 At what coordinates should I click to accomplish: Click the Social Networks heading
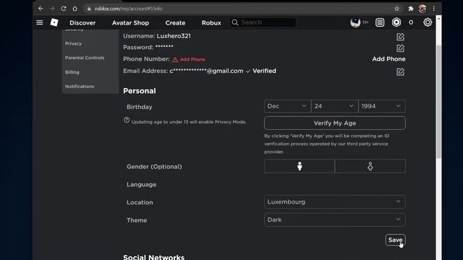point(153,257)
